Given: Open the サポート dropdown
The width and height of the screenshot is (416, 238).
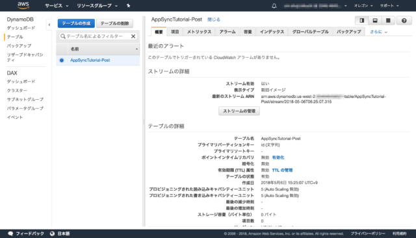Looking at the screenshot, I should pyautogui.click(x=389, y=6).
